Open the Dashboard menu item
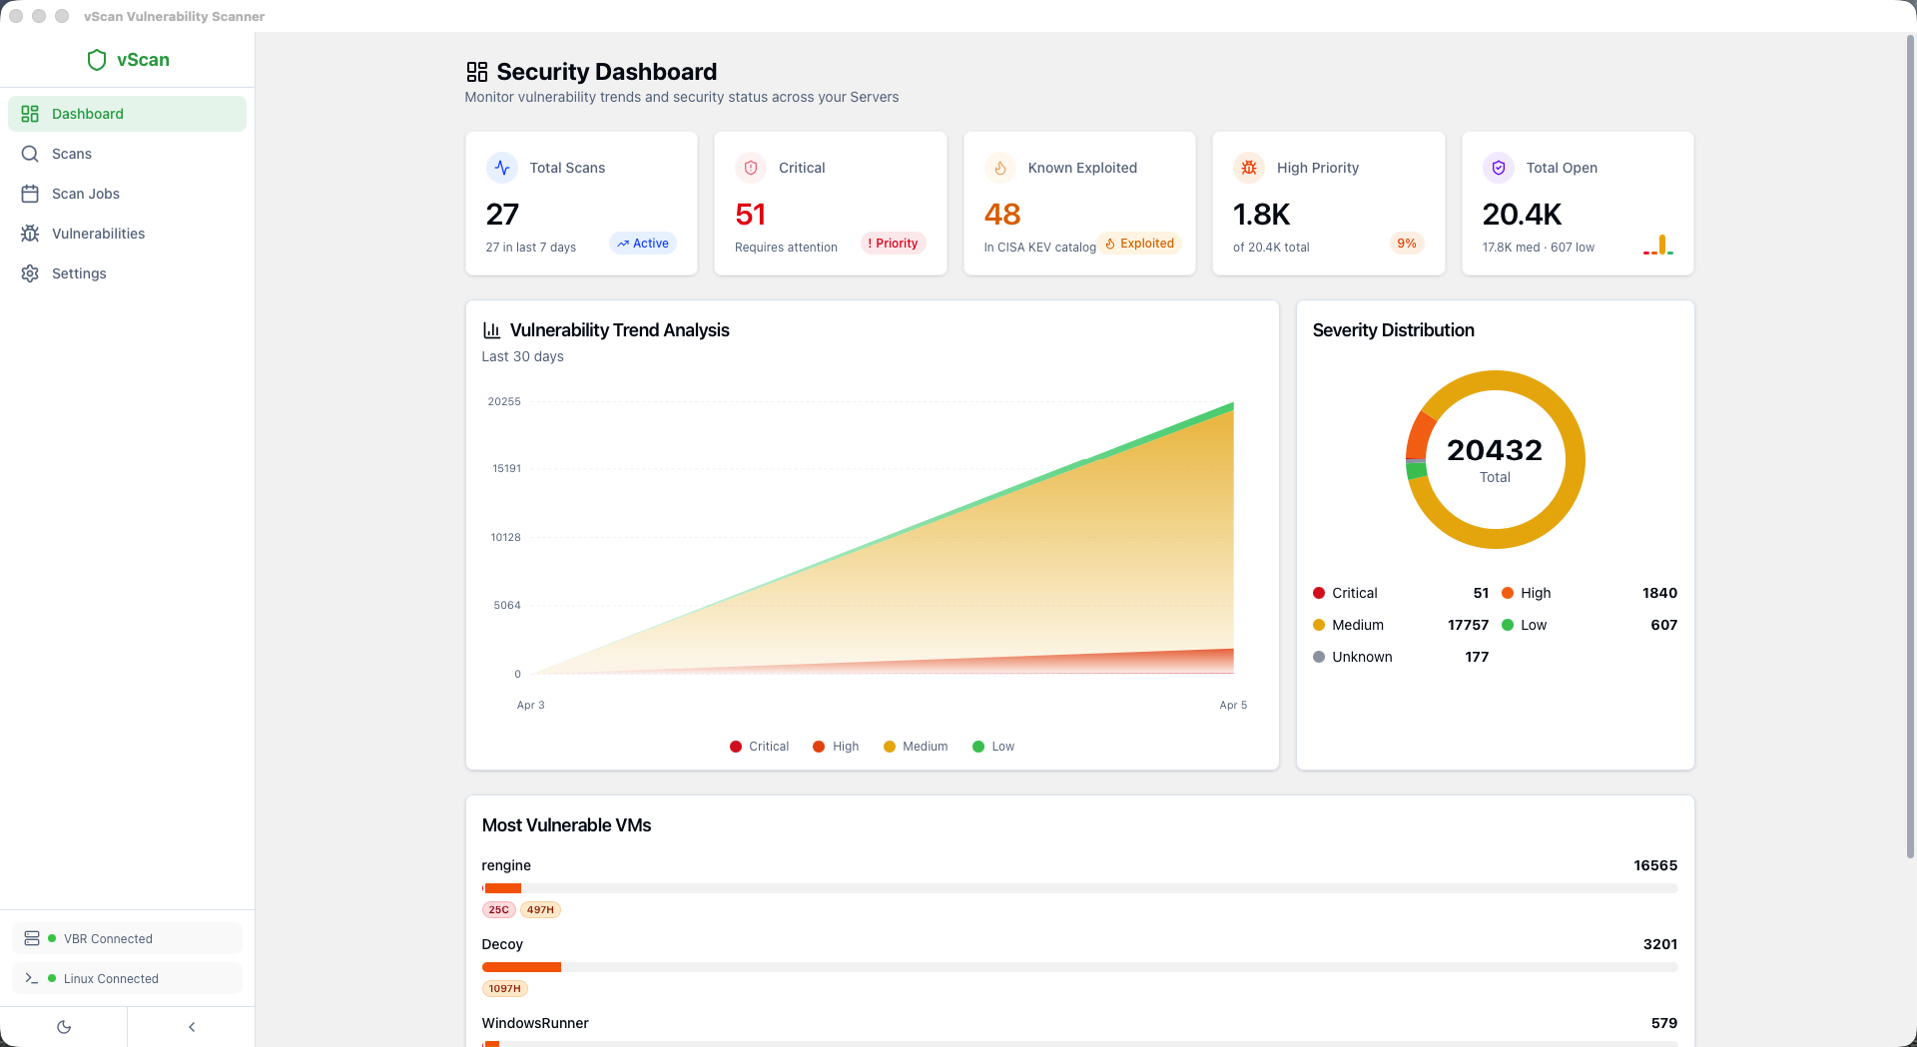 point(127,114)
